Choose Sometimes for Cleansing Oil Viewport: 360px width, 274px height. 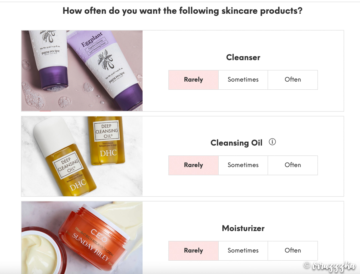(x=243, y=165)
